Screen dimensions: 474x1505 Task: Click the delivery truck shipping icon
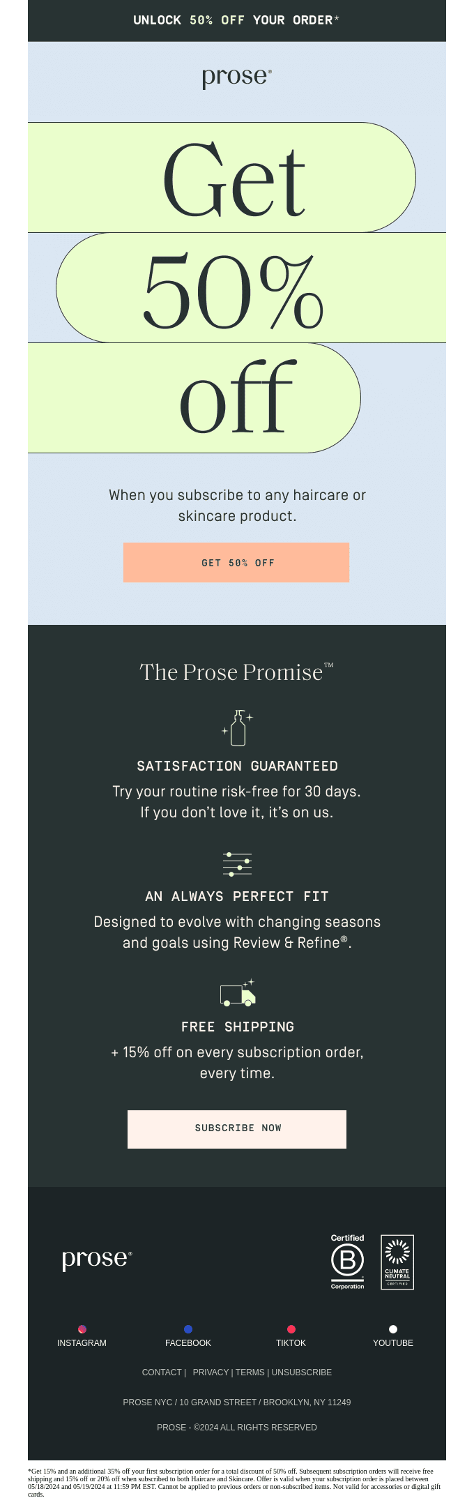238,993
